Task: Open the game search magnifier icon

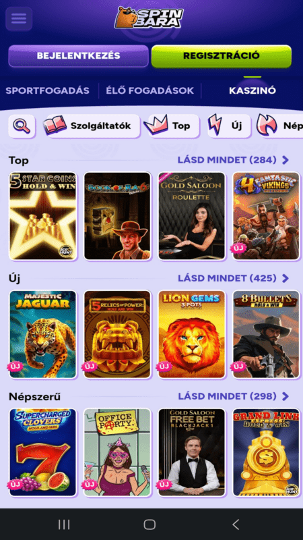Action: pos(22,126)
